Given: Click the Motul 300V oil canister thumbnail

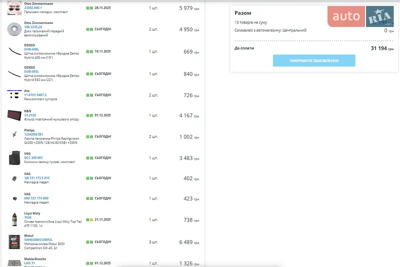Looking at the screenshot, I should (x=14, y=242).
